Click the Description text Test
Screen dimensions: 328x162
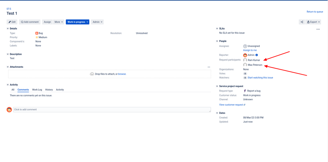click(12, 58)
